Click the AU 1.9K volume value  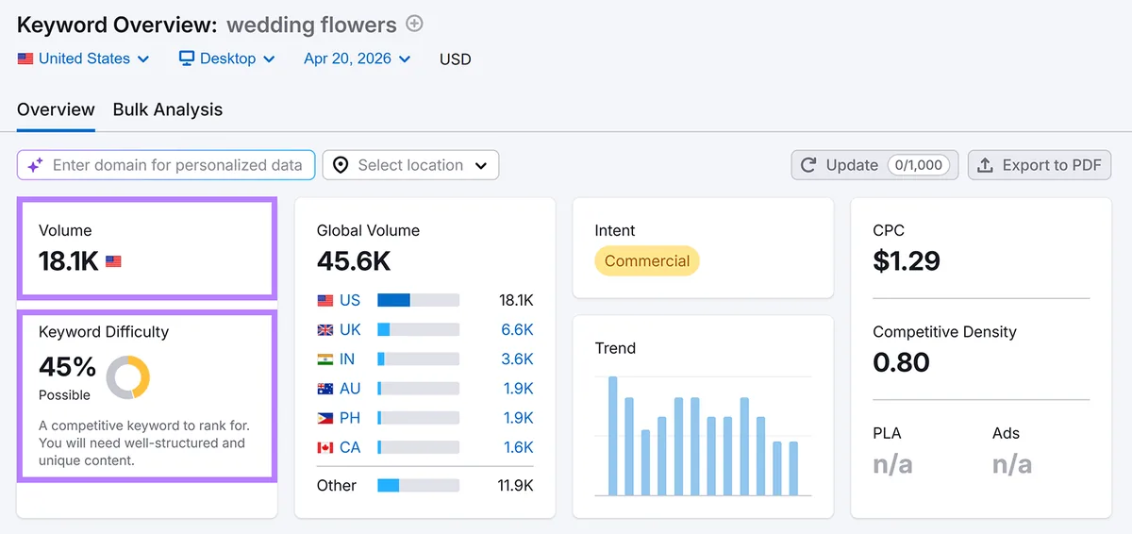click(518, 388)
